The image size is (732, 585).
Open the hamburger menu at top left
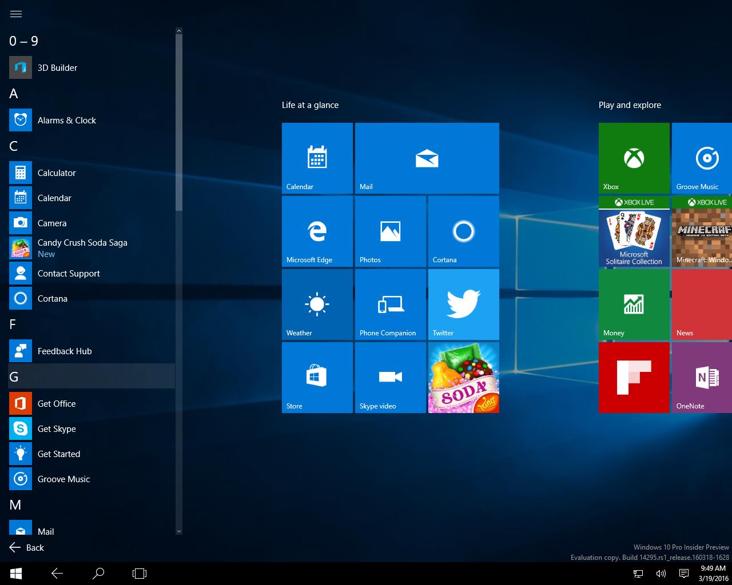(16, 14)
